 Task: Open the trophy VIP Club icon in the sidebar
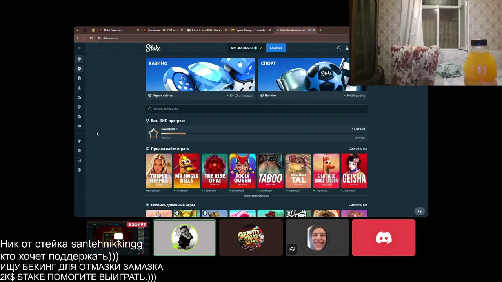click(79, 107)
